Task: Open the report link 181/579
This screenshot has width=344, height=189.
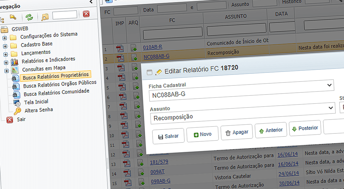Action: (159, 162)
